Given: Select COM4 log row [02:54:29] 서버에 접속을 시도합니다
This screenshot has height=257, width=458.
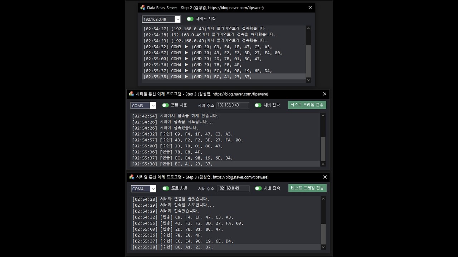Looking at the screenshot, I should 226,205.
